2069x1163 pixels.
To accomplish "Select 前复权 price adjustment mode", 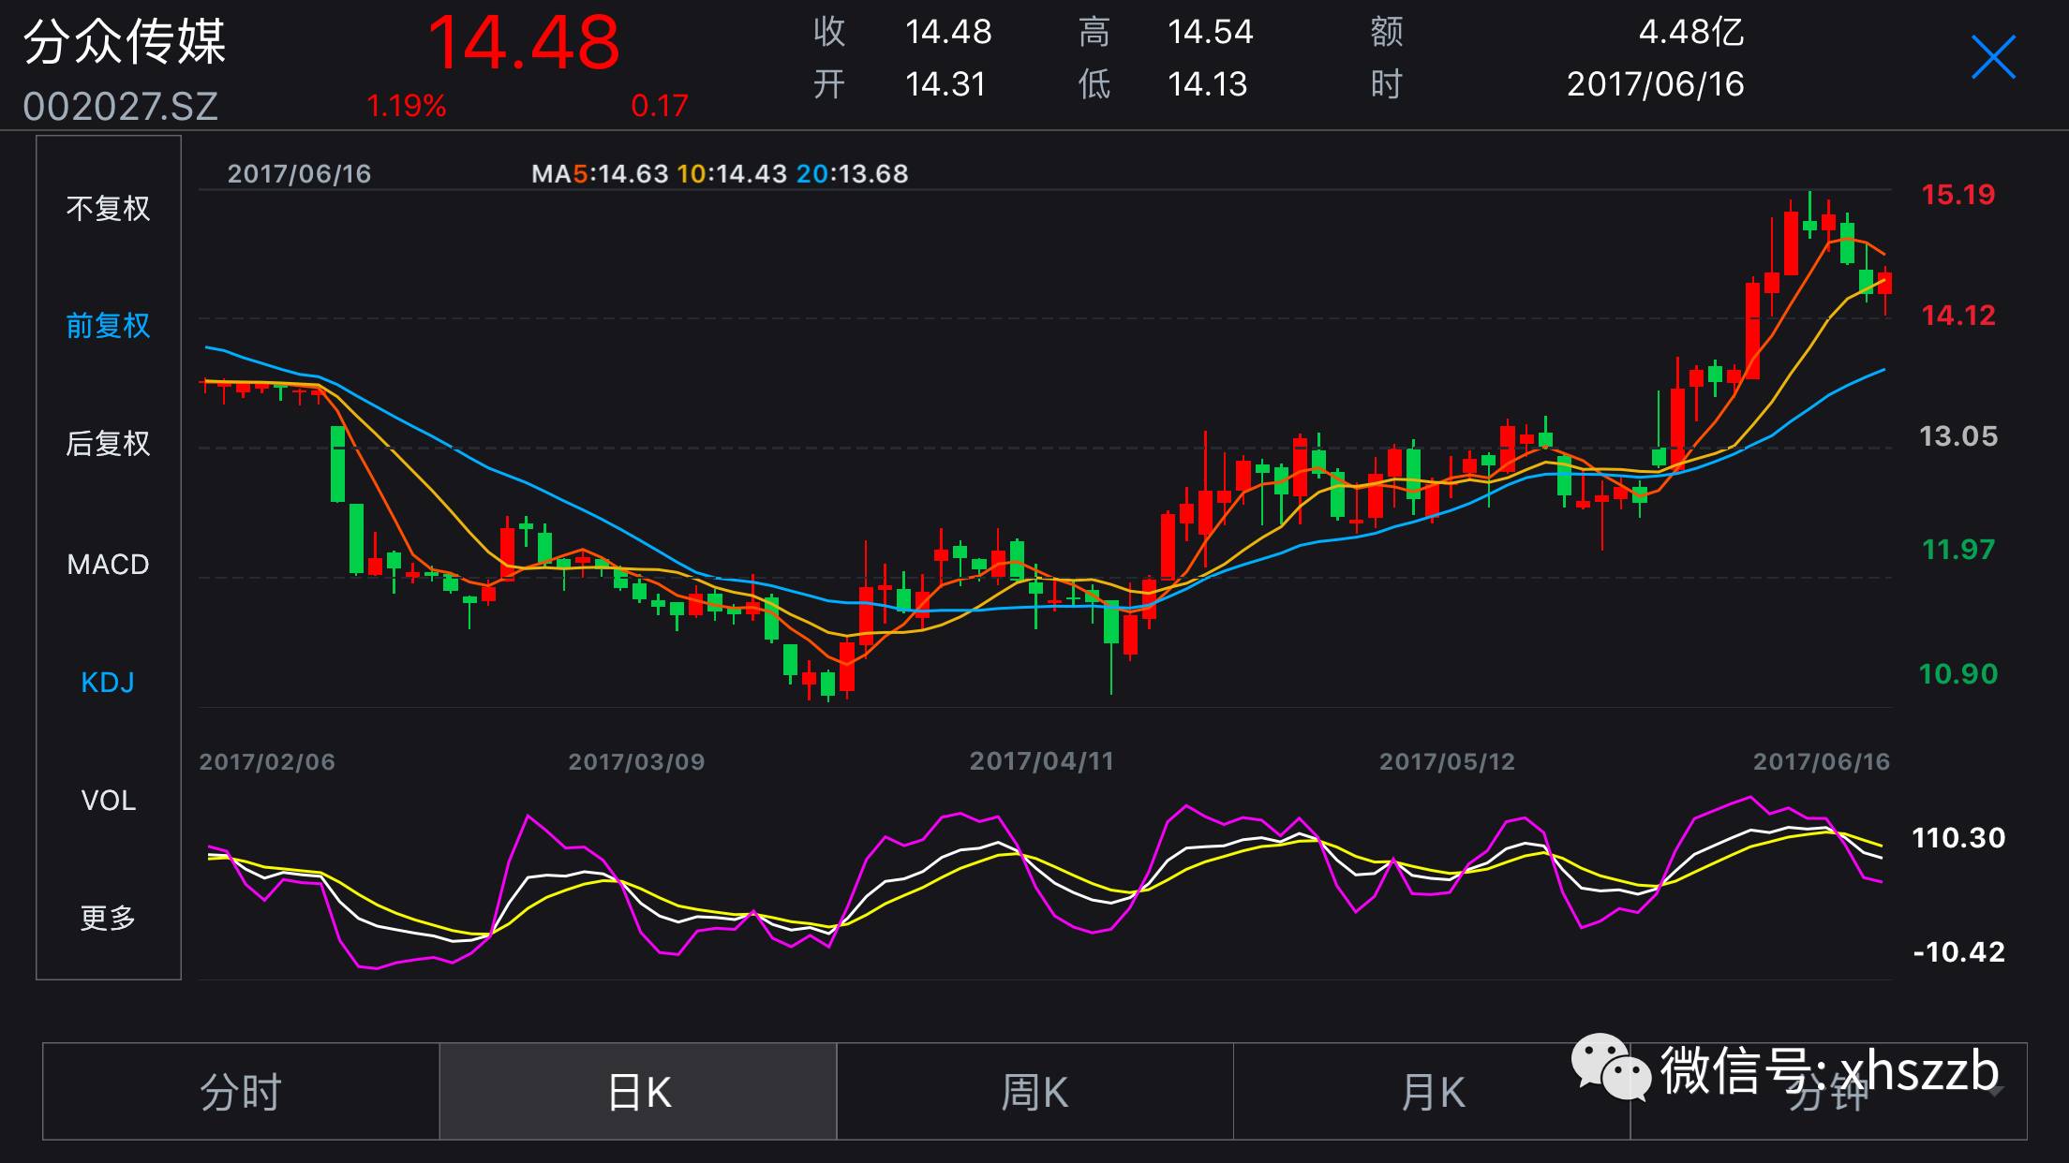I will tap(108, 325).
